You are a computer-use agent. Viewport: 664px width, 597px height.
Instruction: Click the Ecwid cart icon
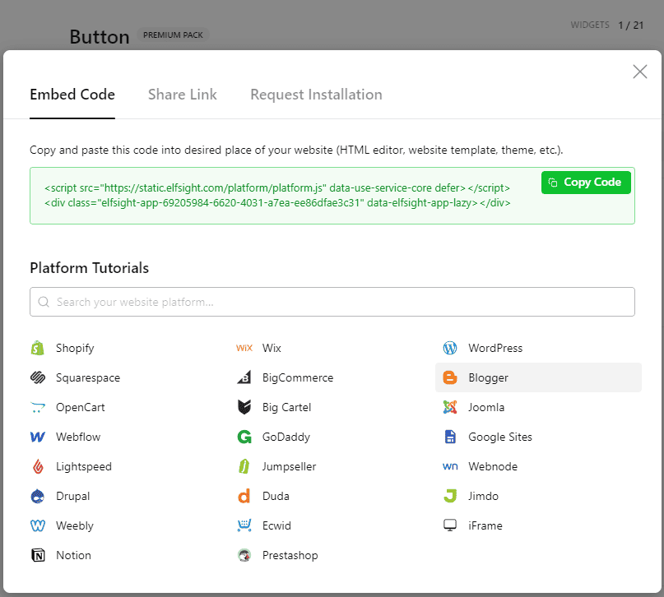pos(244,525)
